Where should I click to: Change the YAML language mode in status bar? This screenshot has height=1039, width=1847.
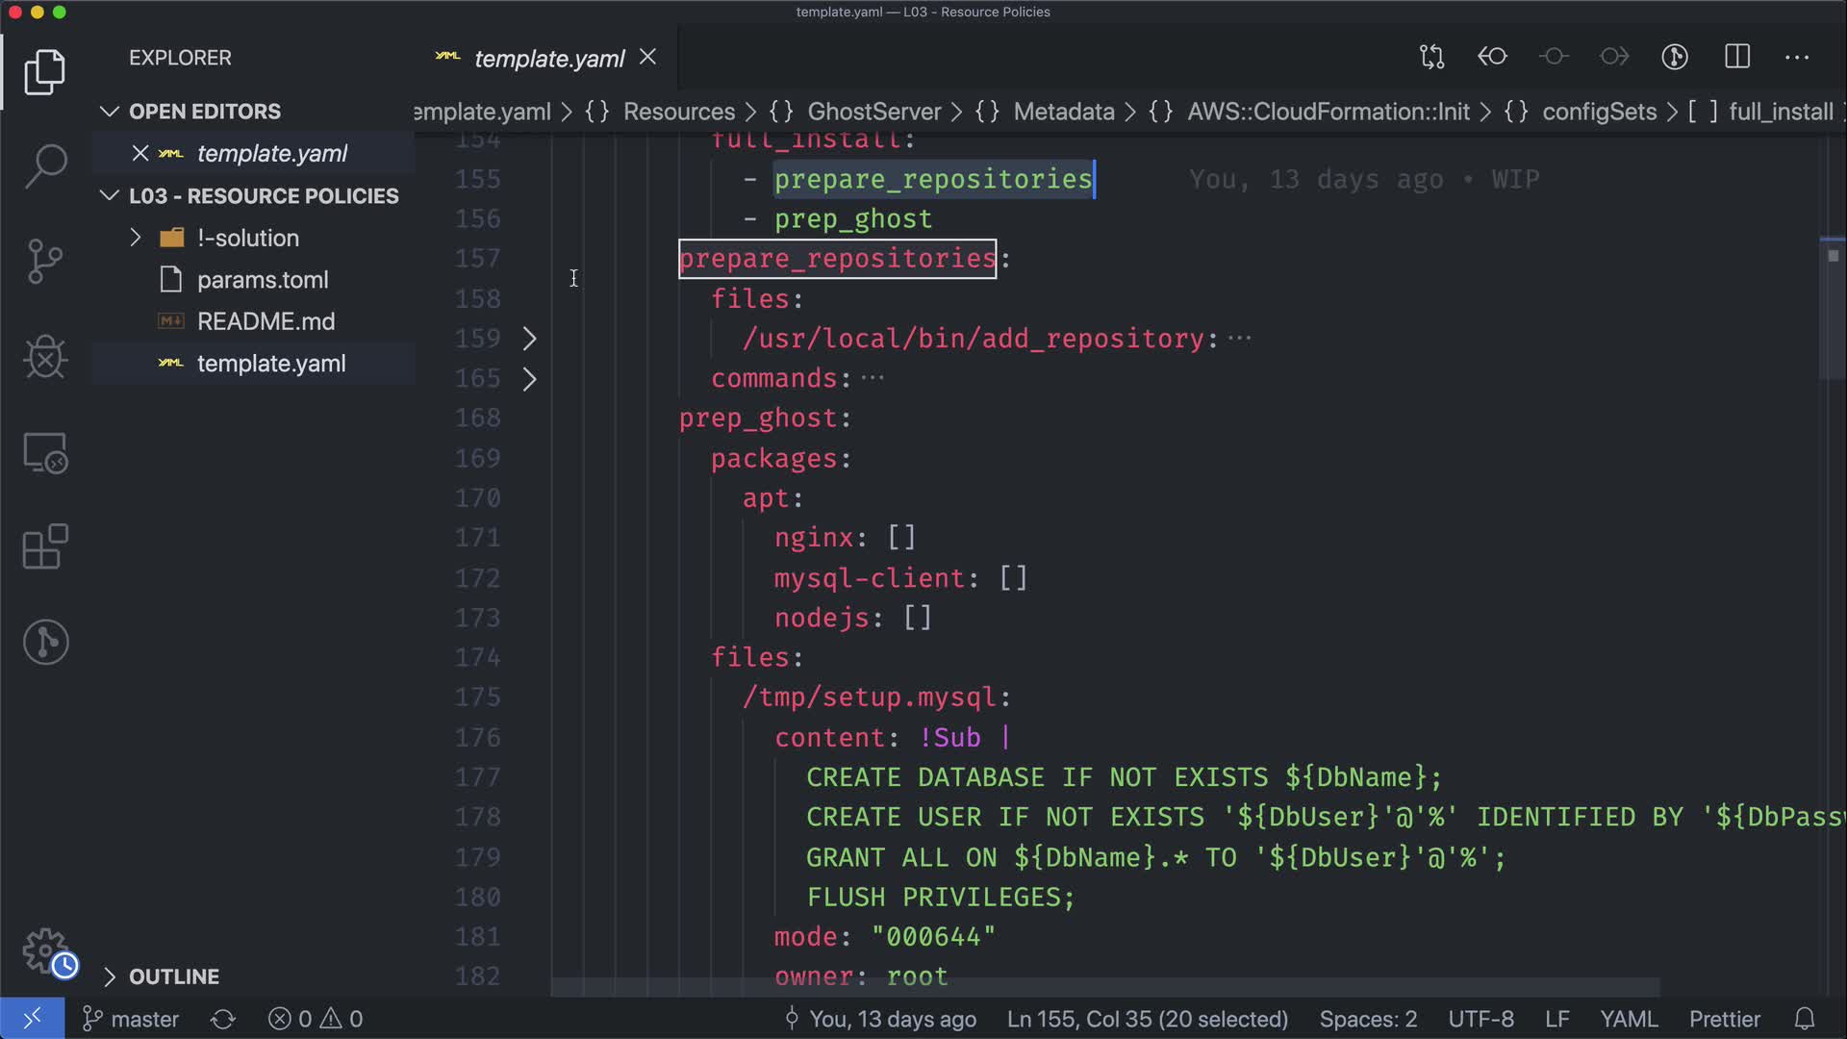pos(1628,1019)
